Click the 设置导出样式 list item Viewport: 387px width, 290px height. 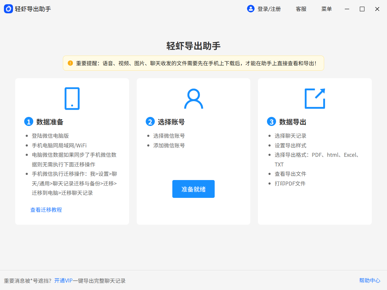[x=291, y=146]
